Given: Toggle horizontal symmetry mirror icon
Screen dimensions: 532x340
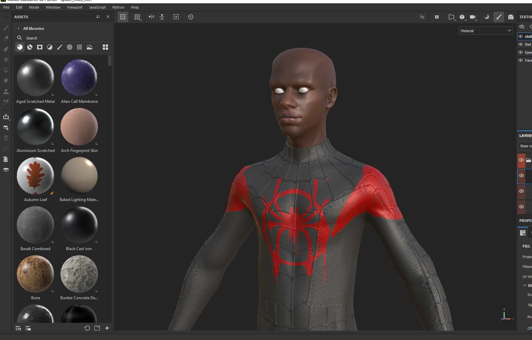Looking at the screenshot, I should (151, 17).
